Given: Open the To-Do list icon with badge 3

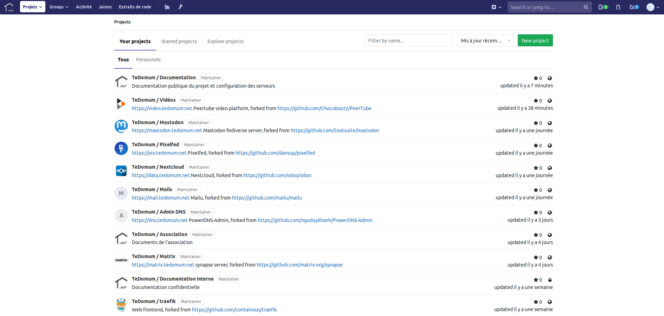Looking at the screenshot, I should click(634, 7).
